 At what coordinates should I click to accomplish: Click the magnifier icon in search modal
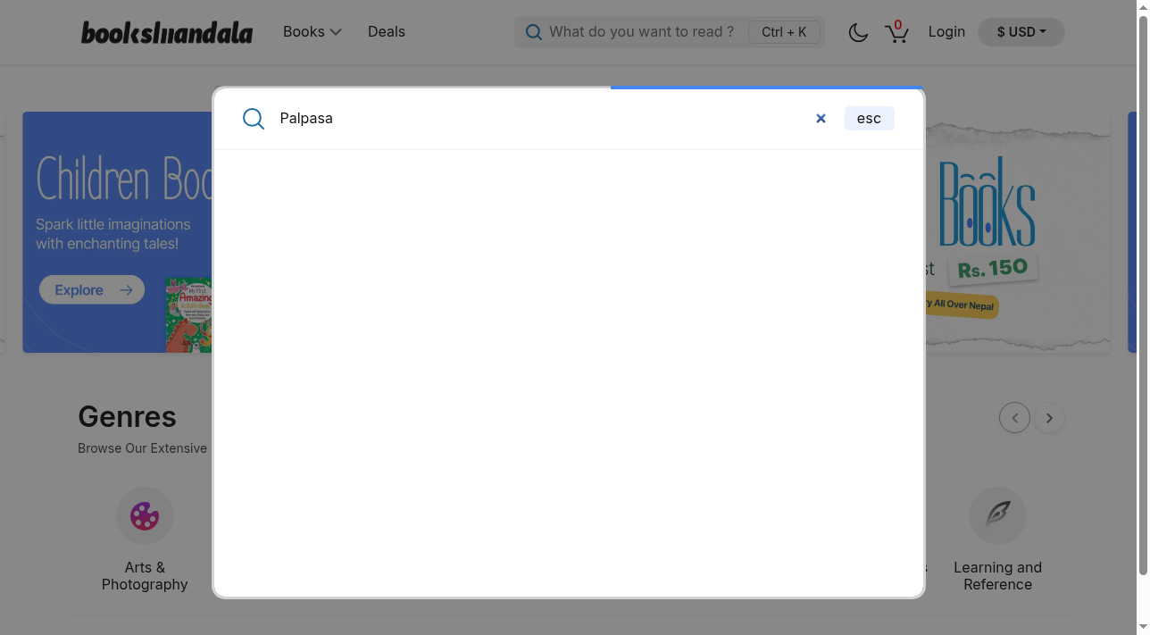tap(254, 119)
